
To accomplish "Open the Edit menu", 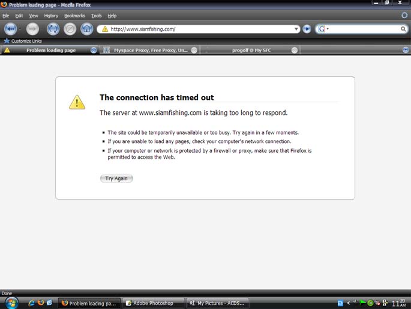I will [x=19, y=16].
